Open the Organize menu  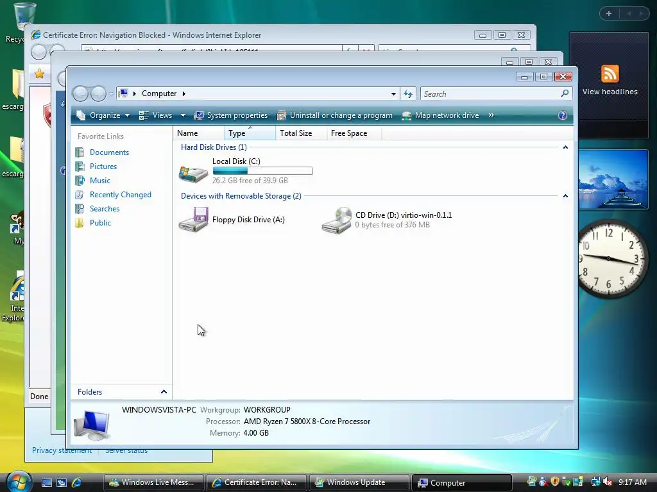coord(103,115)
